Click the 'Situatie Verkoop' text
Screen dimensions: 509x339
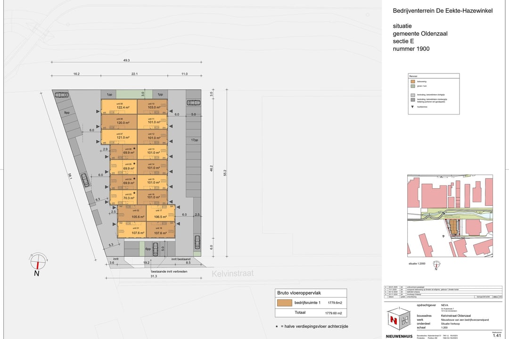pyautogui.click(x=451, y=324)
